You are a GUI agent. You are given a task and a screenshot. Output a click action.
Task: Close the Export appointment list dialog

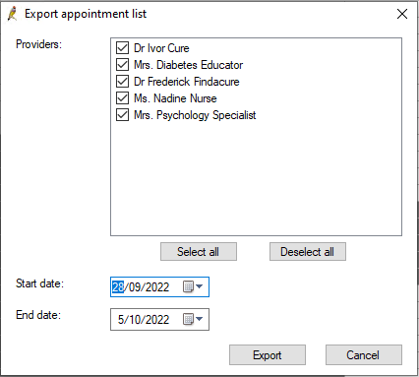(402, 14)
